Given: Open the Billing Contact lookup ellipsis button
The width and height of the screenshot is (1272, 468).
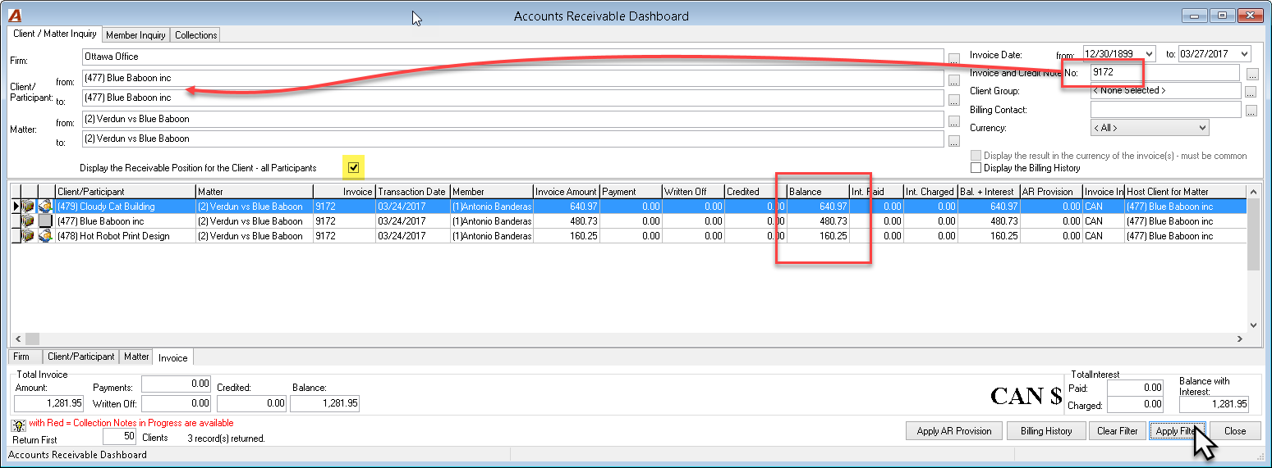Looking at the screenshot, I should [1251, 111].
